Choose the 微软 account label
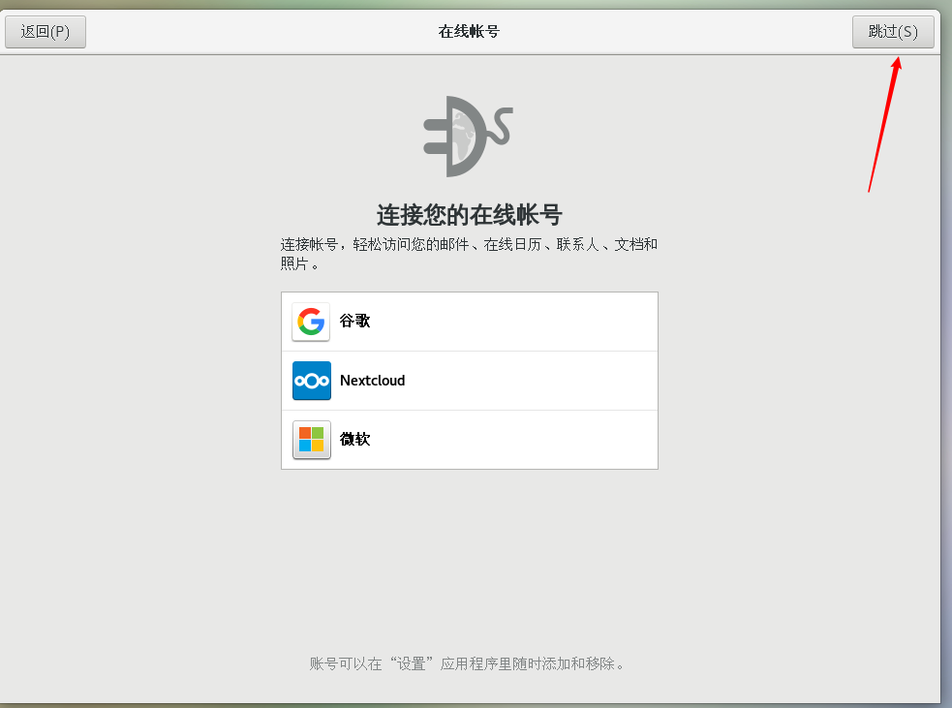This screenshot has width=952, height=708. point(354,439)
